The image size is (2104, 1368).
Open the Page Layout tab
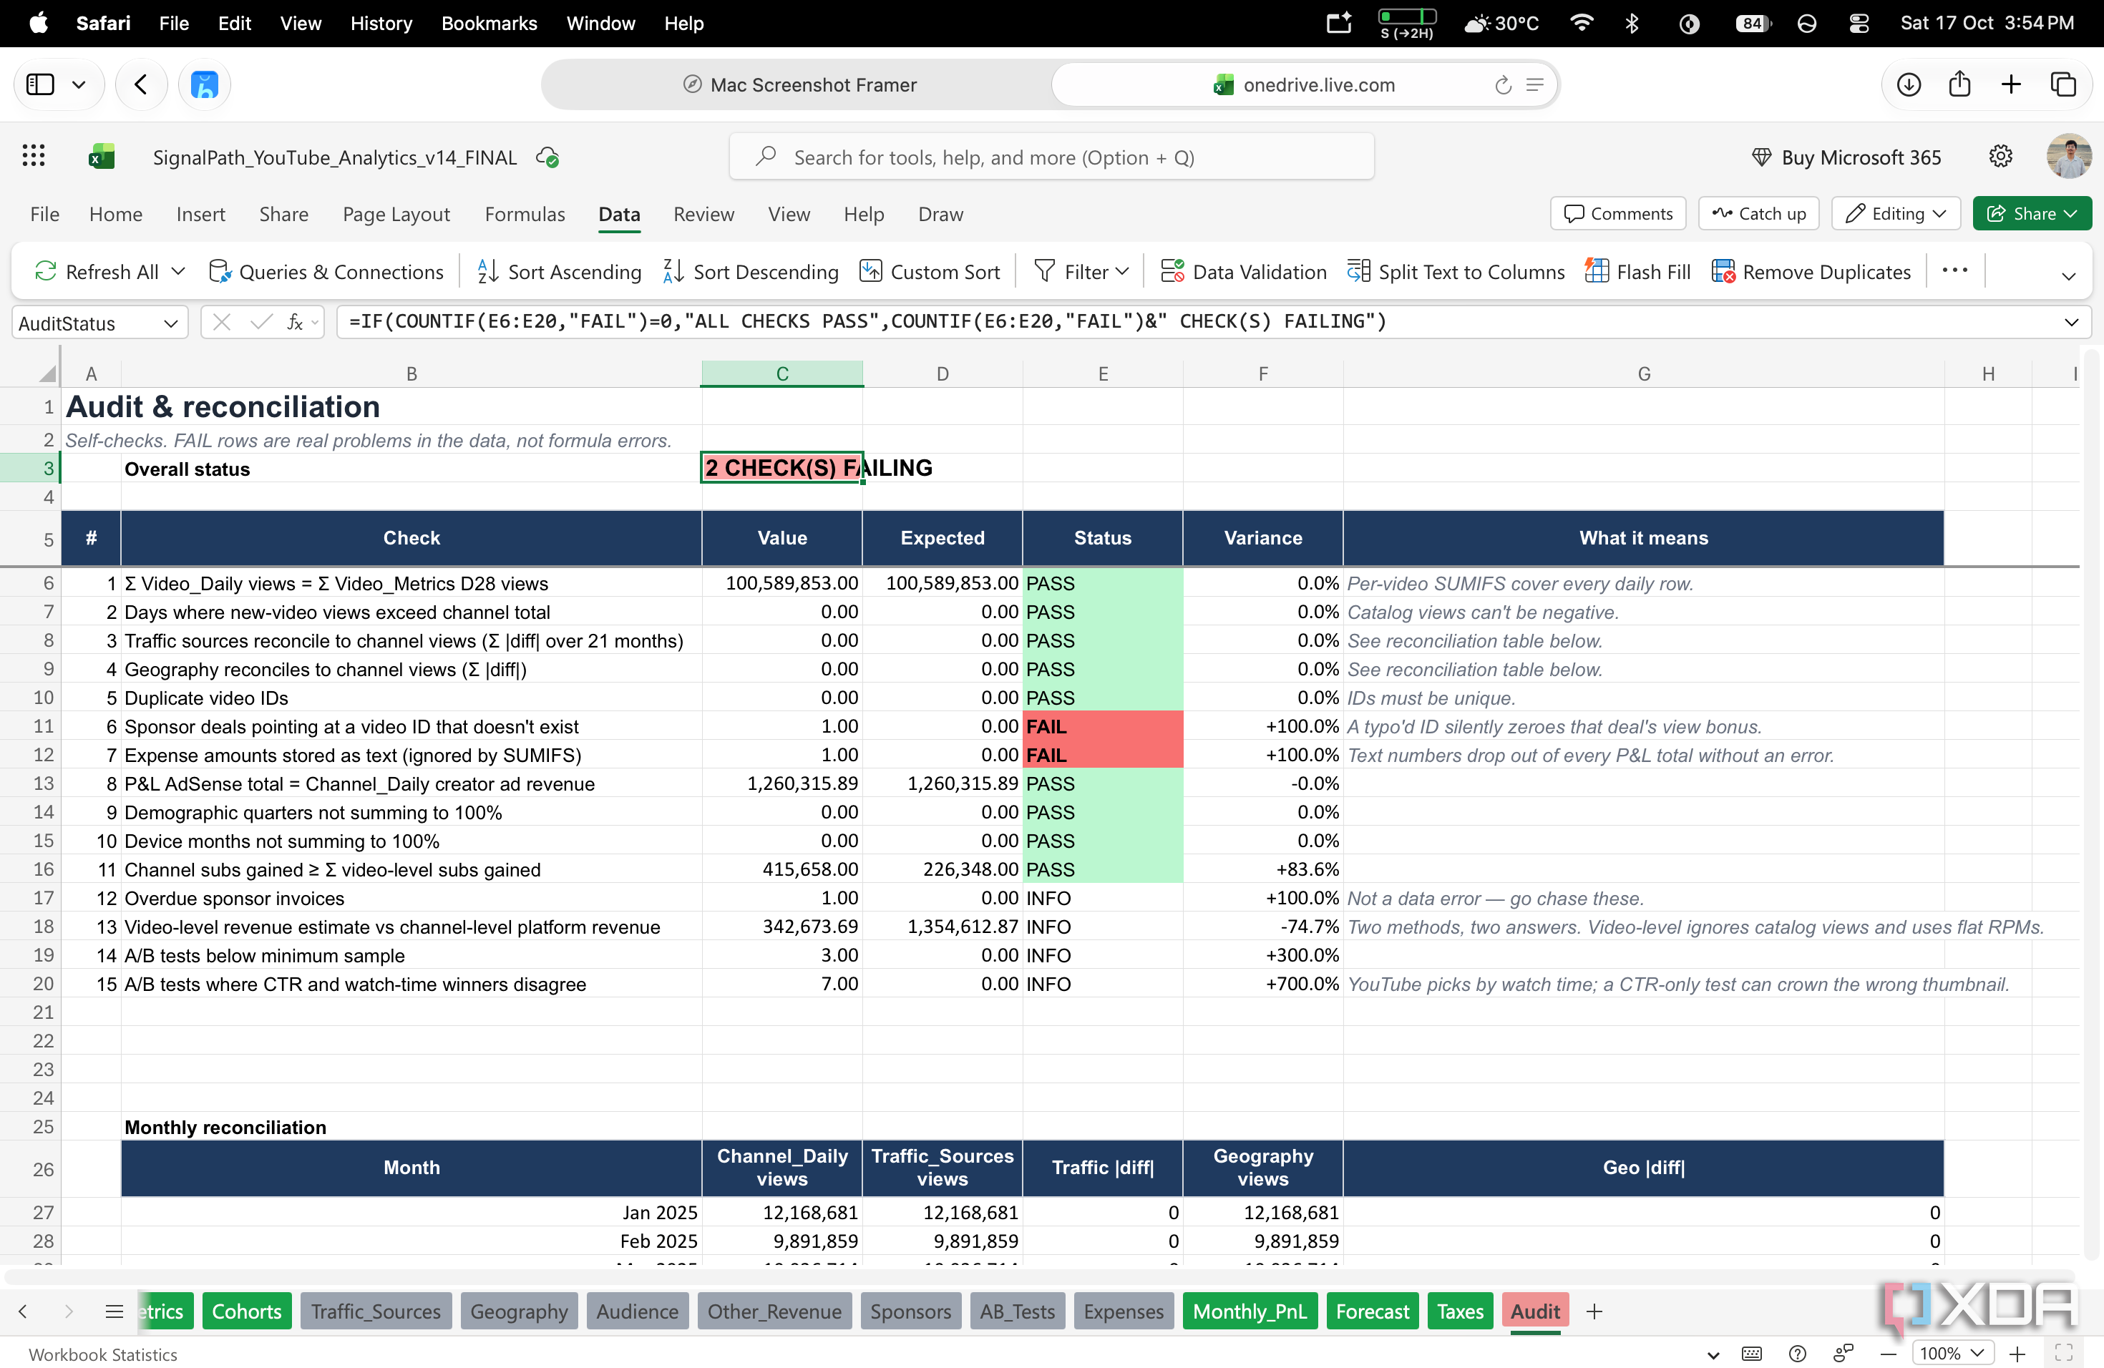tap(396, 214)
